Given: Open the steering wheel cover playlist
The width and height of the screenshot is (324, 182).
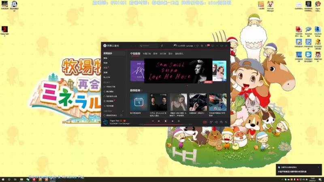Looking at the screenshot, I should click(198, 102).
